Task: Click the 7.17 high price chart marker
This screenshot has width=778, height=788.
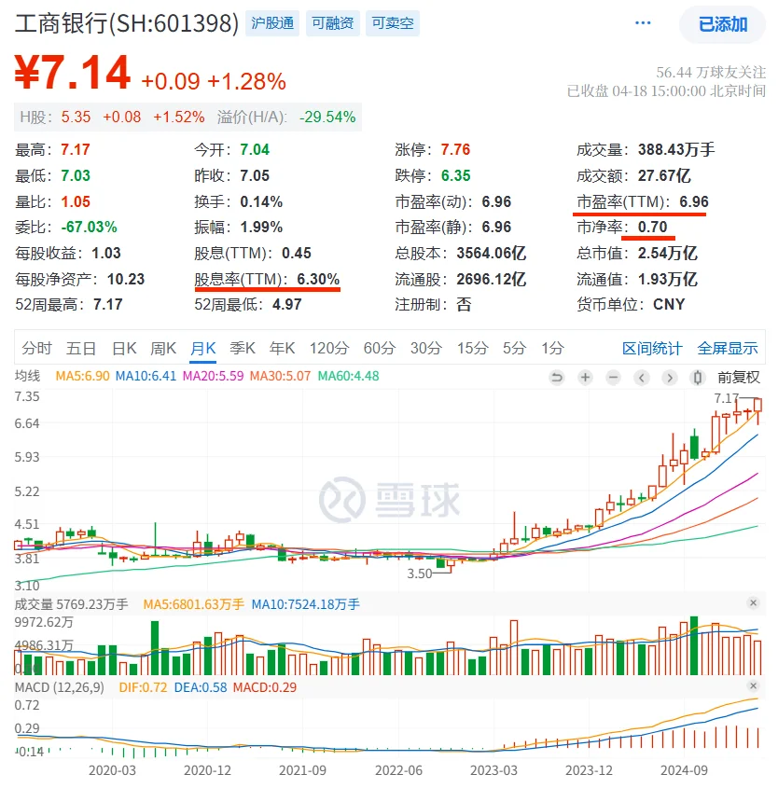Action: click(x=727, y=398)
